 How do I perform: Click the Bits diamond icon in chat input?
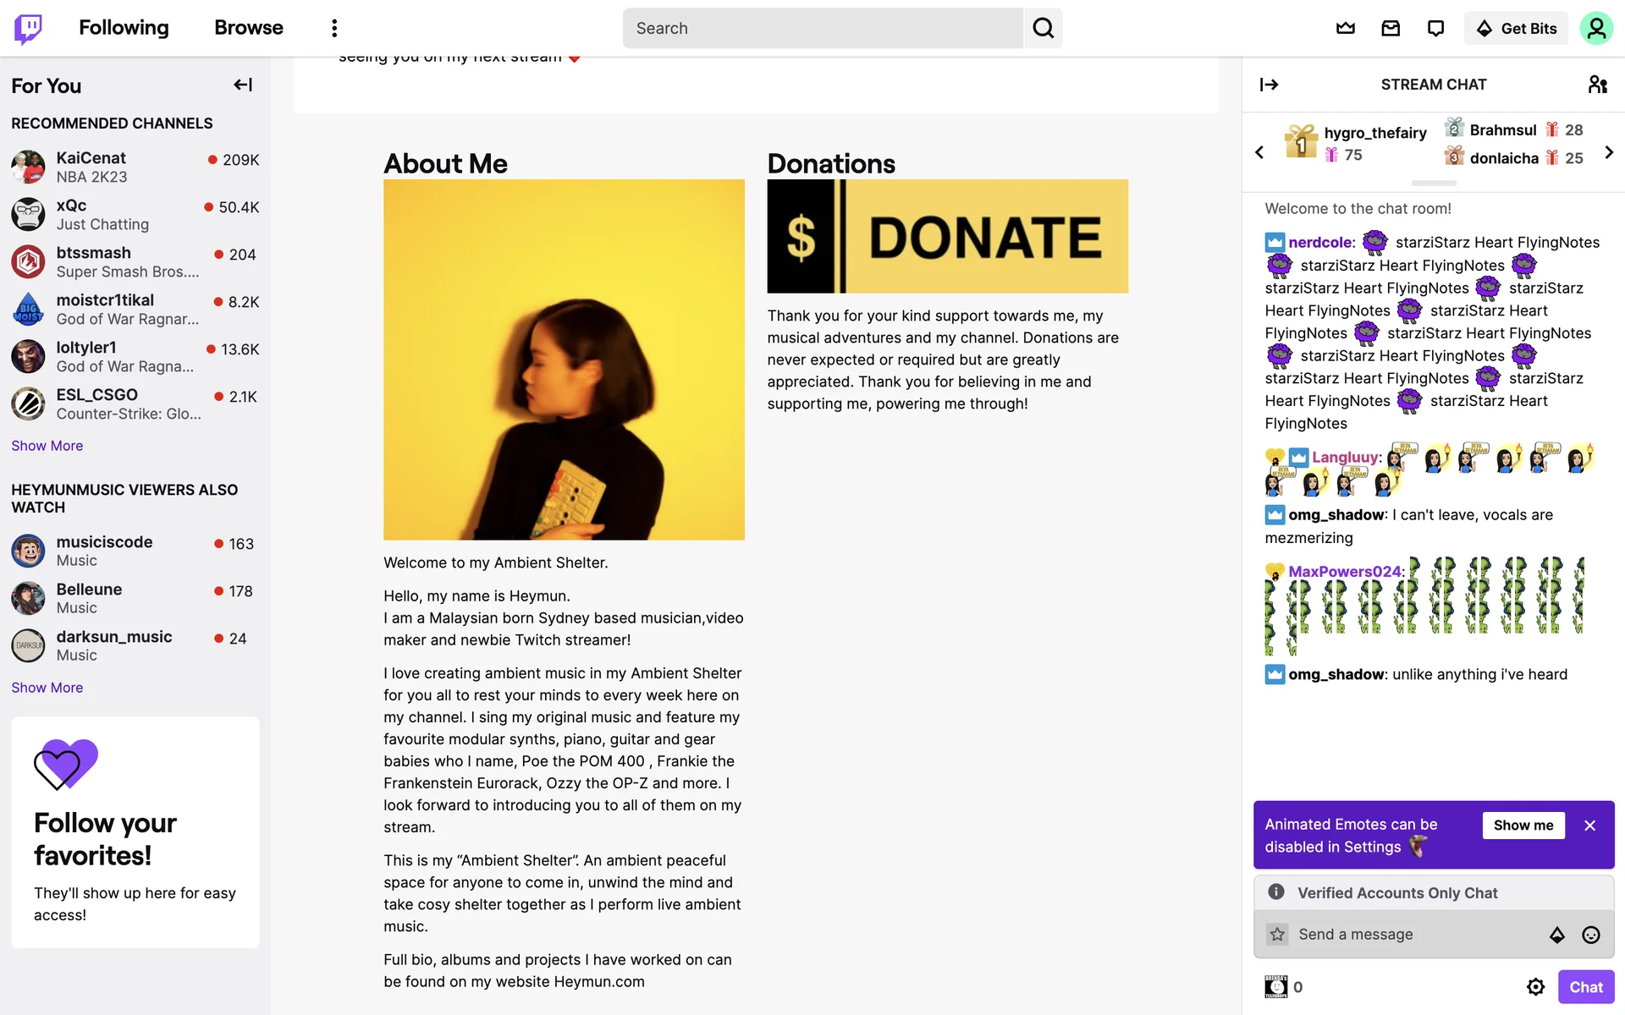[x=1557, y=935]
